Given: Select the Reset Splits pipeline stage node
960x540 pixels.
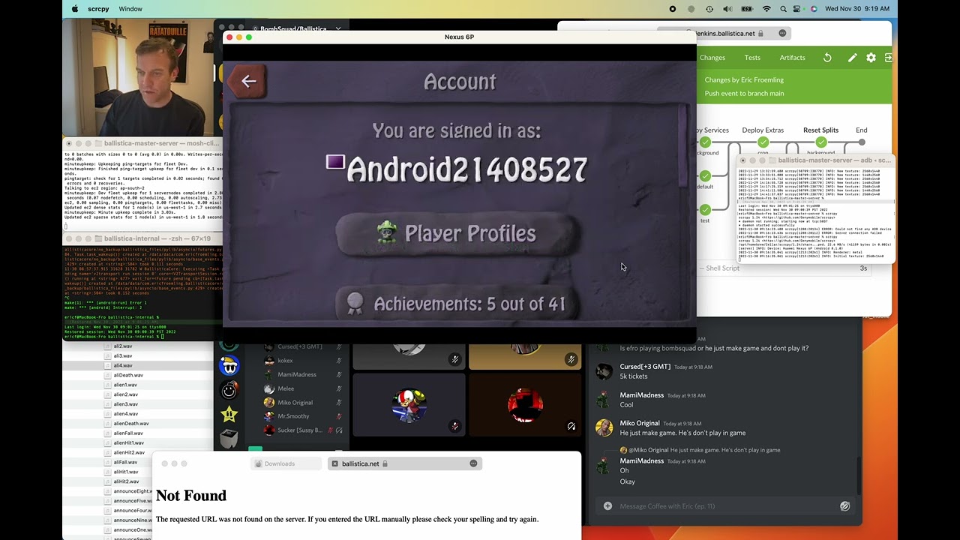Looking at the screenshot, I should (821, 142).
